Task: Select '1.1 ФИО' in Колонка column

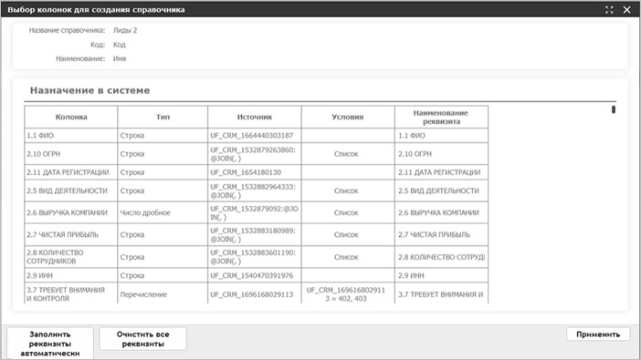Action: [71, 136]
